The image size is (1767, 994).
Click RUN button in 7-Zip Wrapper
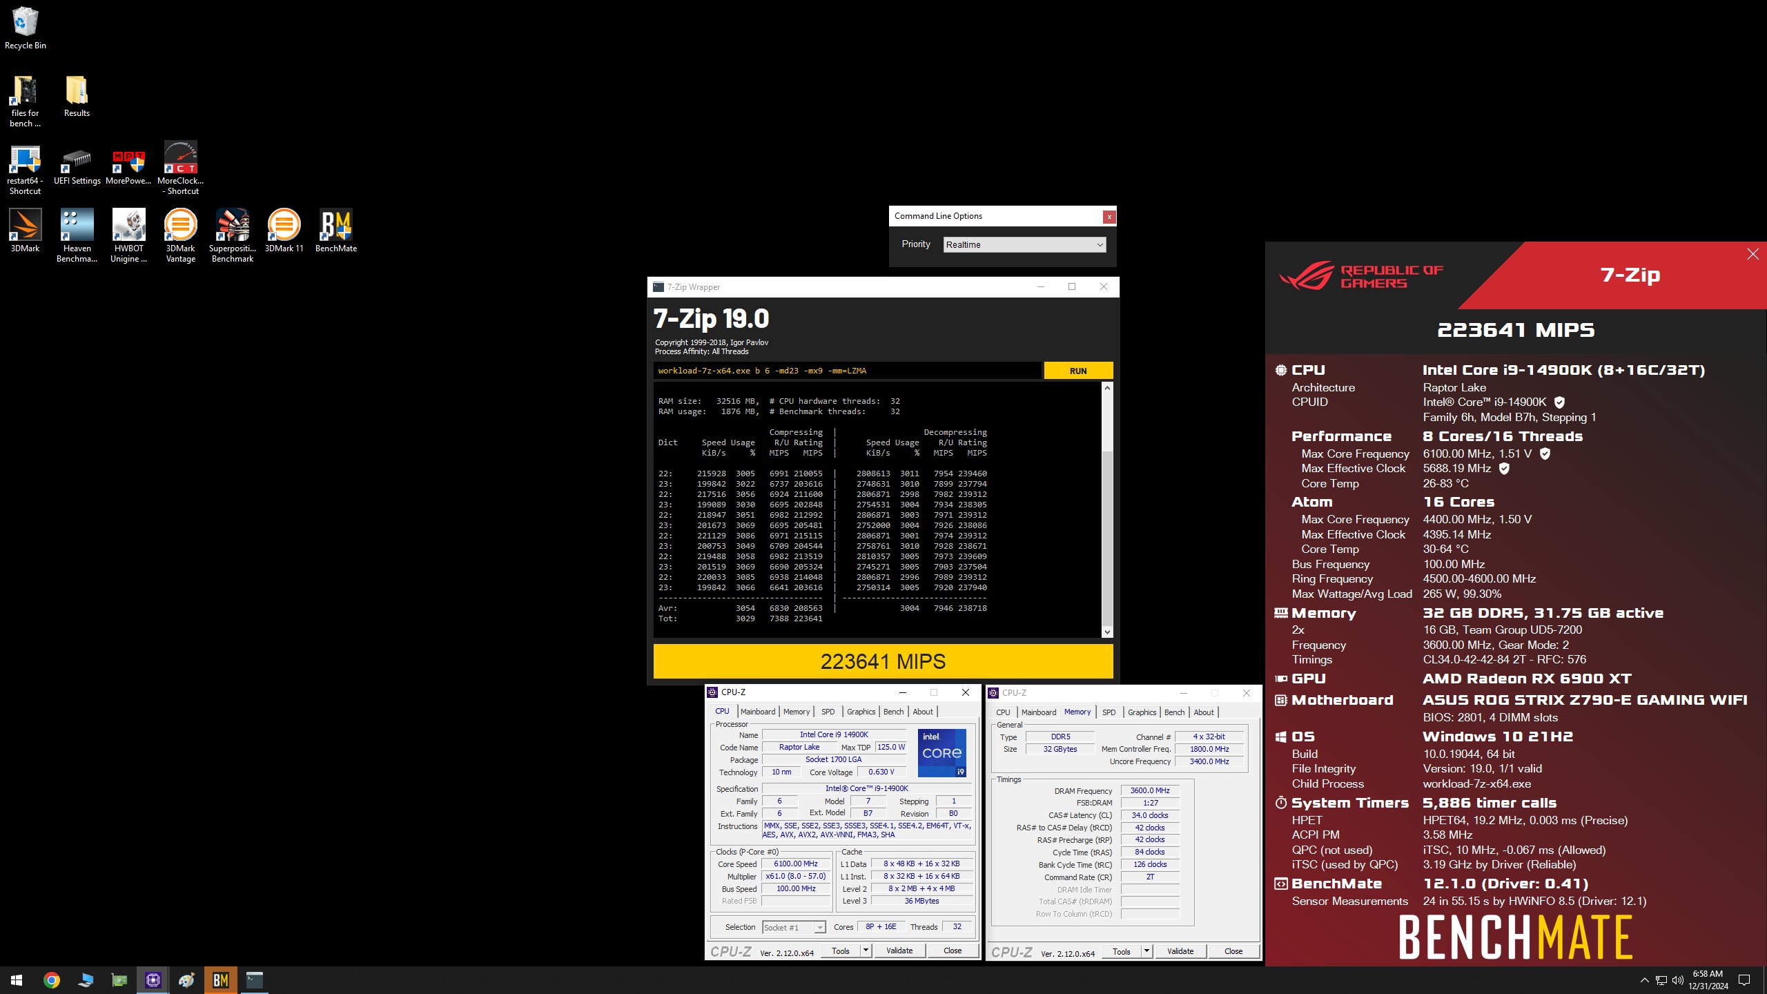(x=1078, y=371)
